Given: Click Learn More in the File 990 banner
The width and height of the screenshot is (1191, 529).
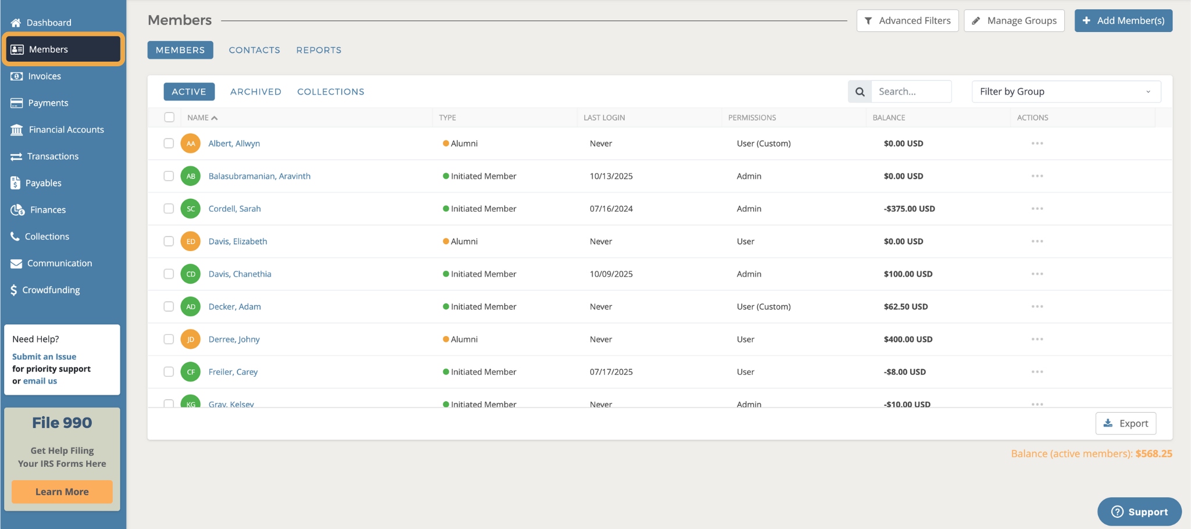Looking at the screenshot, I should click(62, 491).
